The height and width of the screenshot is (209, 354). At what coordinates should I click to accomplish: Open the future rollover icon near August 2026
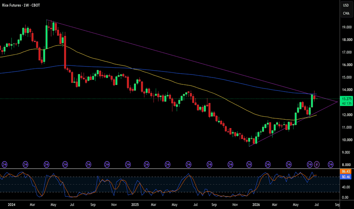tap(330, 165)
